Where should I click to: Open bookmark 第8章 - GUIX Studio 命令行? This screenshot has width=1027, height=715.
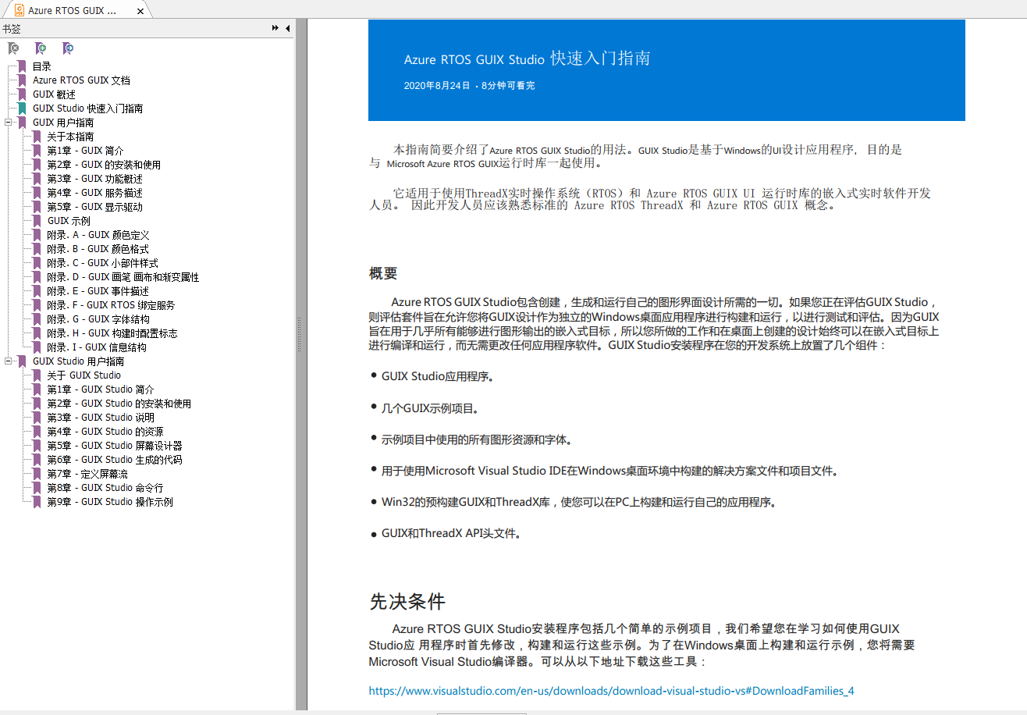point(105,488)
